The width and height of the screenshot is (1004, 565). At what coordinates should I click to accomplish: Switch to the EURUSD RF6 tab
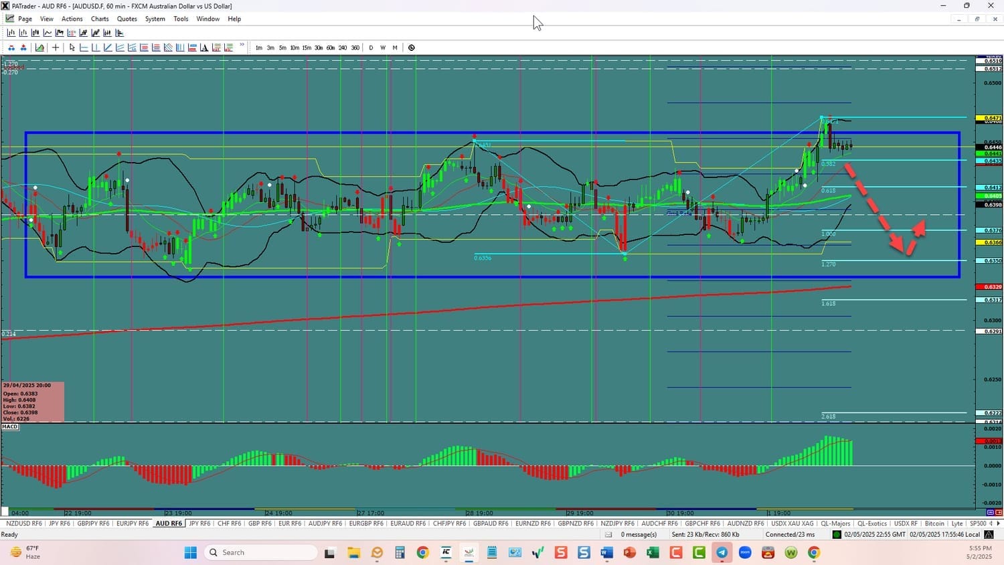290,523
